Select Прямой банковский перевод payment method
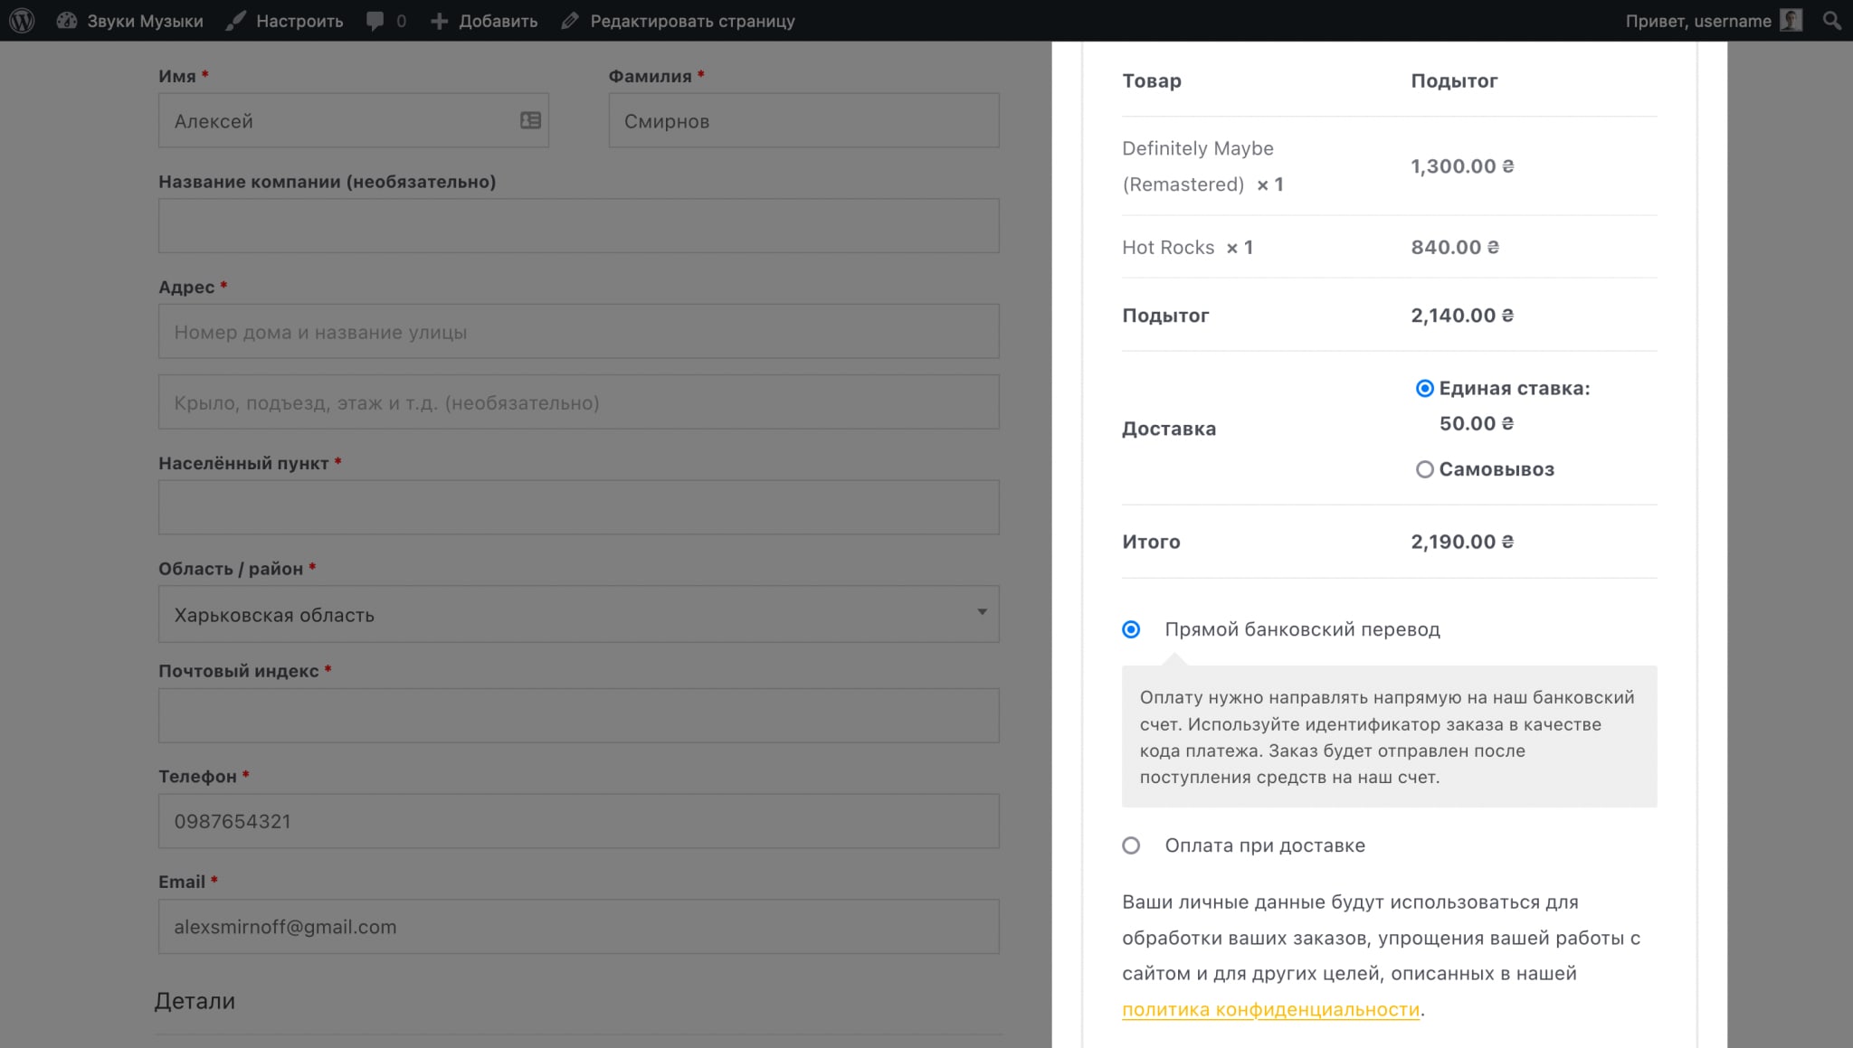Viewport: 1853px width, 1048px height. (1131, 629)
